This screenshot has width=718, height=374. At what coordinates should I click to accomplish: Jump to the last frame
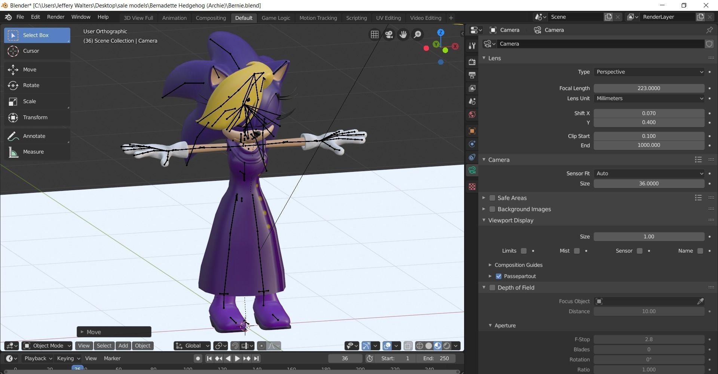[256, 359]
